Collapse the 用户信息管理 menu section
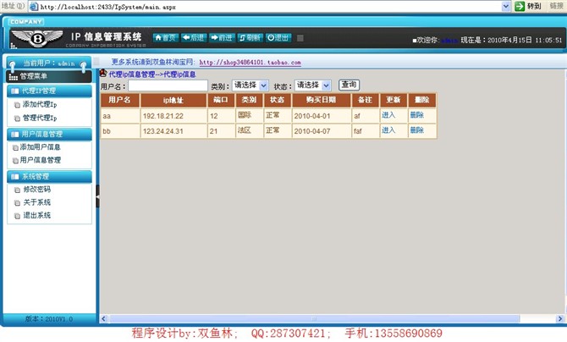Image resolution: width=567 pixels, height=342 pixels. (x=50, y=134)
